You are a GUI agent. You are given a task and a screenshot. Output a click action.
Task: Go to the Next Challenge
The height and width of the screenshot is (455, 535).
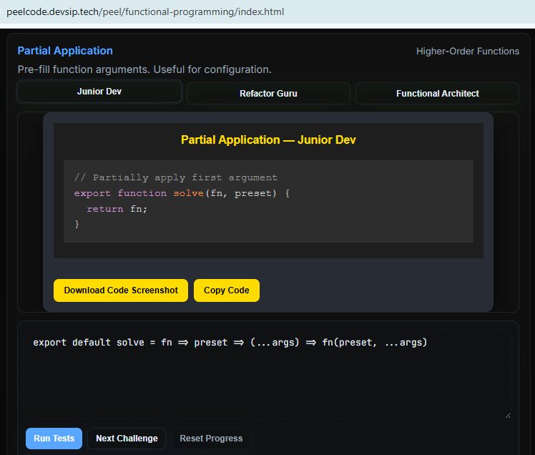(127, 439)
